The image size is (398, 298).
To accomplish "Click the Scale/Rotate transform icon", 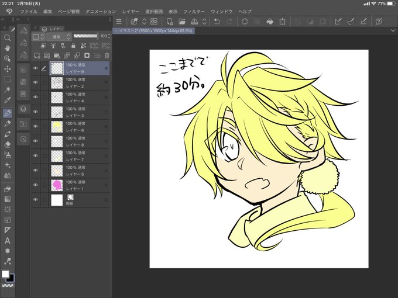I will pos(282,22).
